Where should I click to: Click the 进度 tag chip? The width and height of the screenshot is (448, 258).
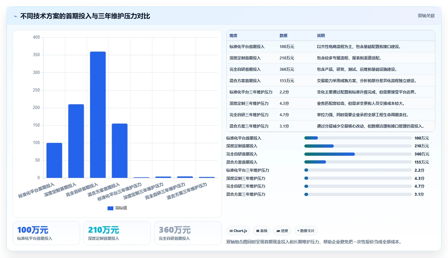point(282,231)
